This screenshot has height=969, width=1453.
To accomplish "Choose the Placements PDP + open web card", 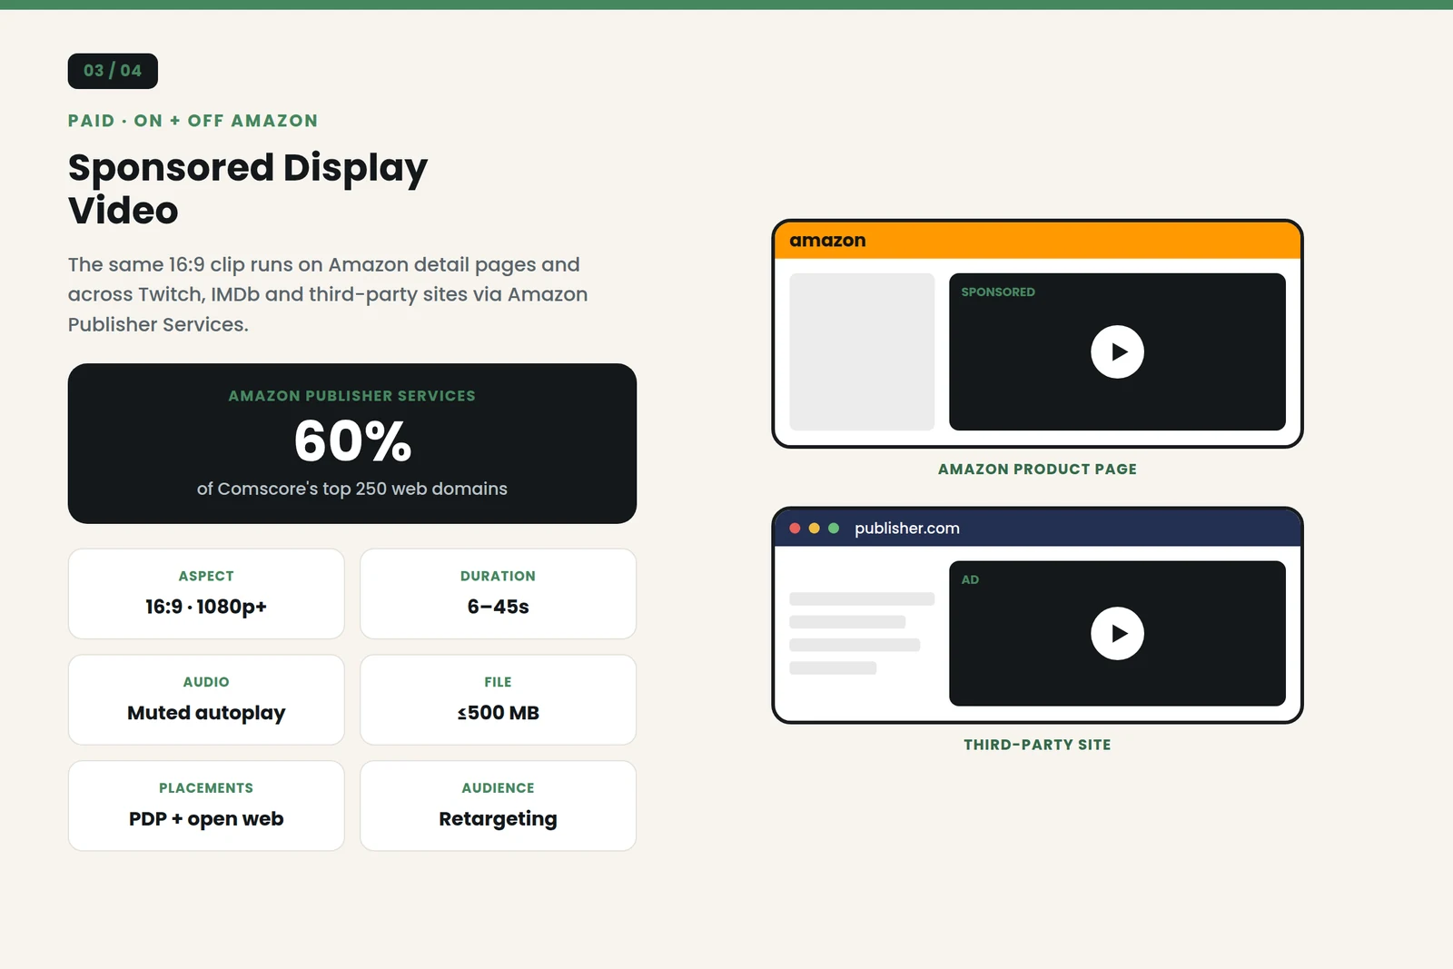I will pos(206,806).
